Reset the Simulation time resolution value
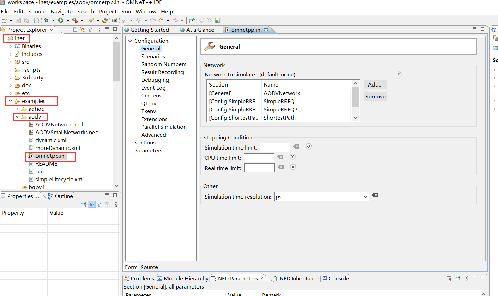The width and height of the screenshot is (498, 296). click(375, 196)
